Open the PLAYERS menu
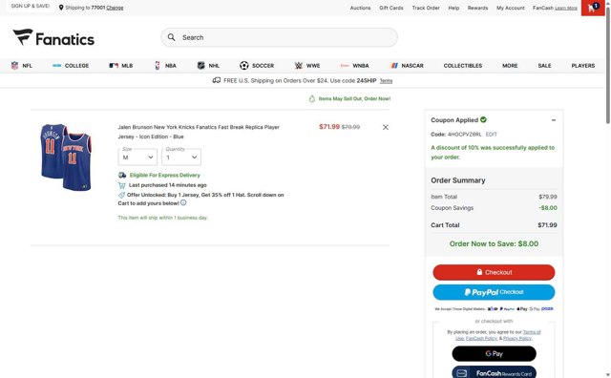The image size is (611, 378). tap(583, 66)
